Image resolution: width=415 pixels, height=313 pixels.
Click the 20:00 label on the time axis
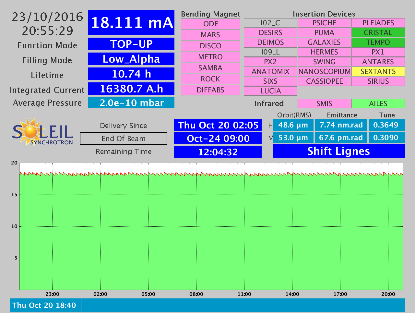[388, 294]
